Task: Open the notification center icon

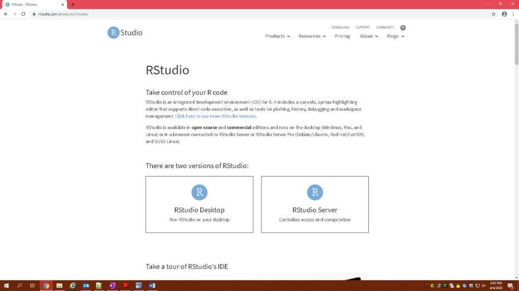Action: click(x=510, y=286)
